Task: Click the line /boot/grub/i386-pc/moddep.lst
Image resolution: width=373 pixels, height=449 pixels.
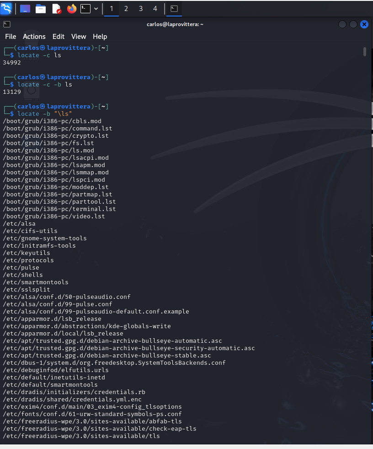Action: [56, 187]
